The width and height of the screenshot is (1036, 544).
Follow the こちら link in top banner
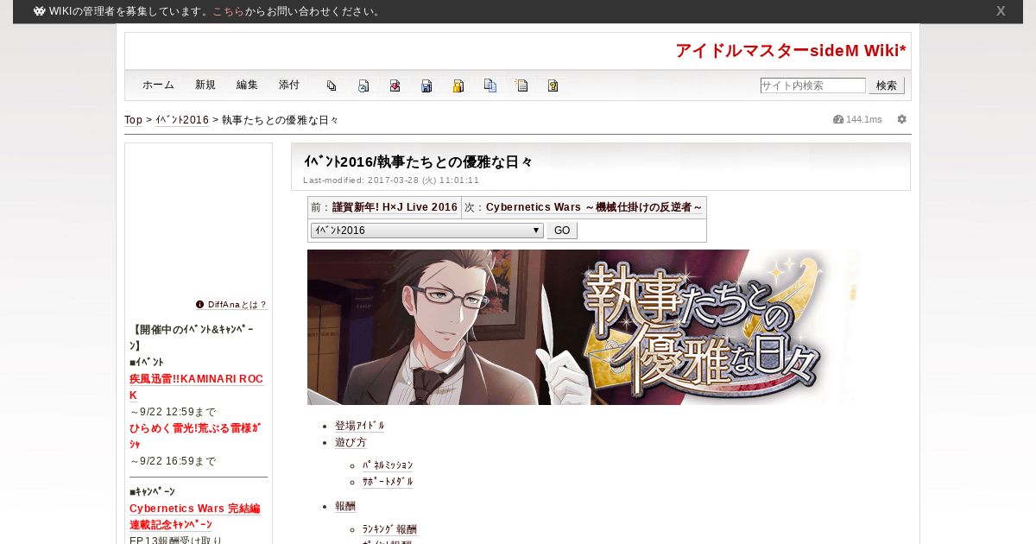tap(229, 11)
